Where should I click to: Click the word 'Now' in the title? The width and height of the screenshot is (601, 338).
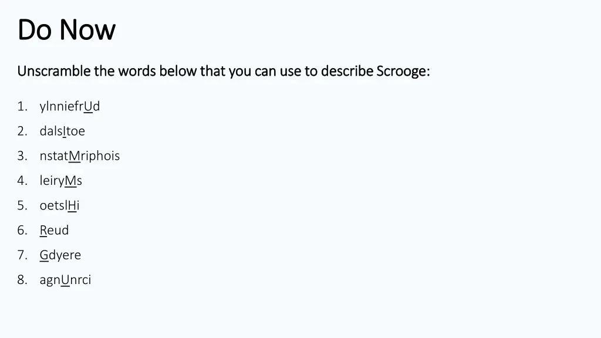(87, 29)
